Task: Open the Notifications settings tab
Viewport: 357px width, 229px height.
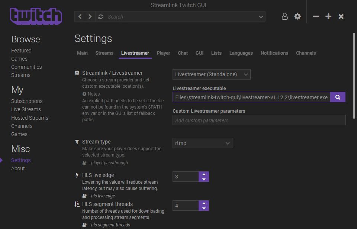Action: [x=274, y=53]
